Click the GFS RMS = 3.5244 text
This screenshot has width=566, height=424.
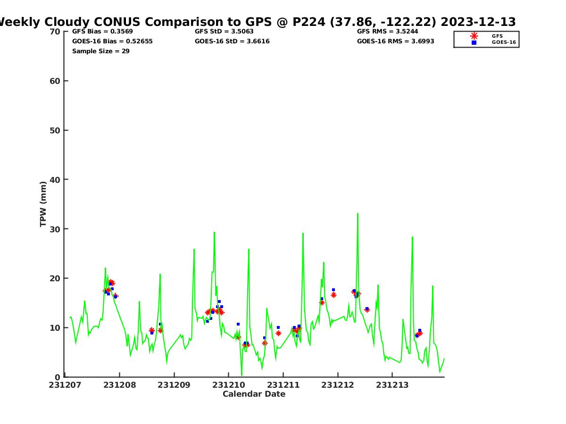pos(387,32)
